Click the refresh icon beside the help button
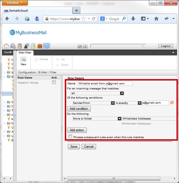 click(80, 47)
